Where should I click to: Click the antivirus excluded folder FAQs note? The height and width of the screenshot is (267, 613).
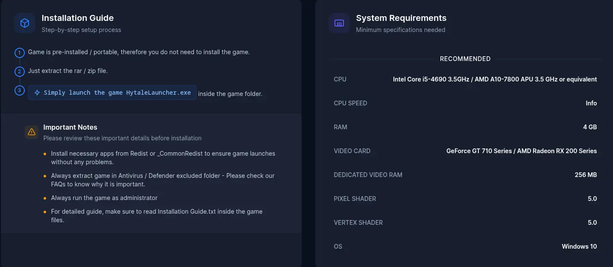pyautogui.click(x=163, y=180)
